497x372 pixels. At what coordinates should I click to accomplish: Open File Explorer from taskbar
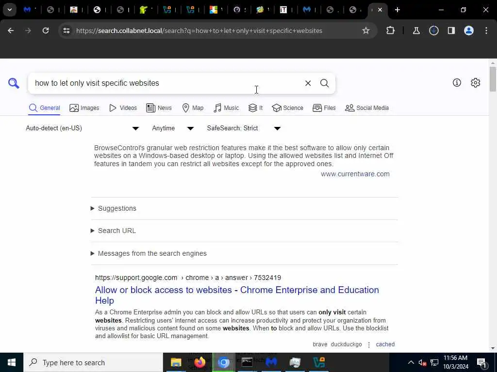(176, 362)
